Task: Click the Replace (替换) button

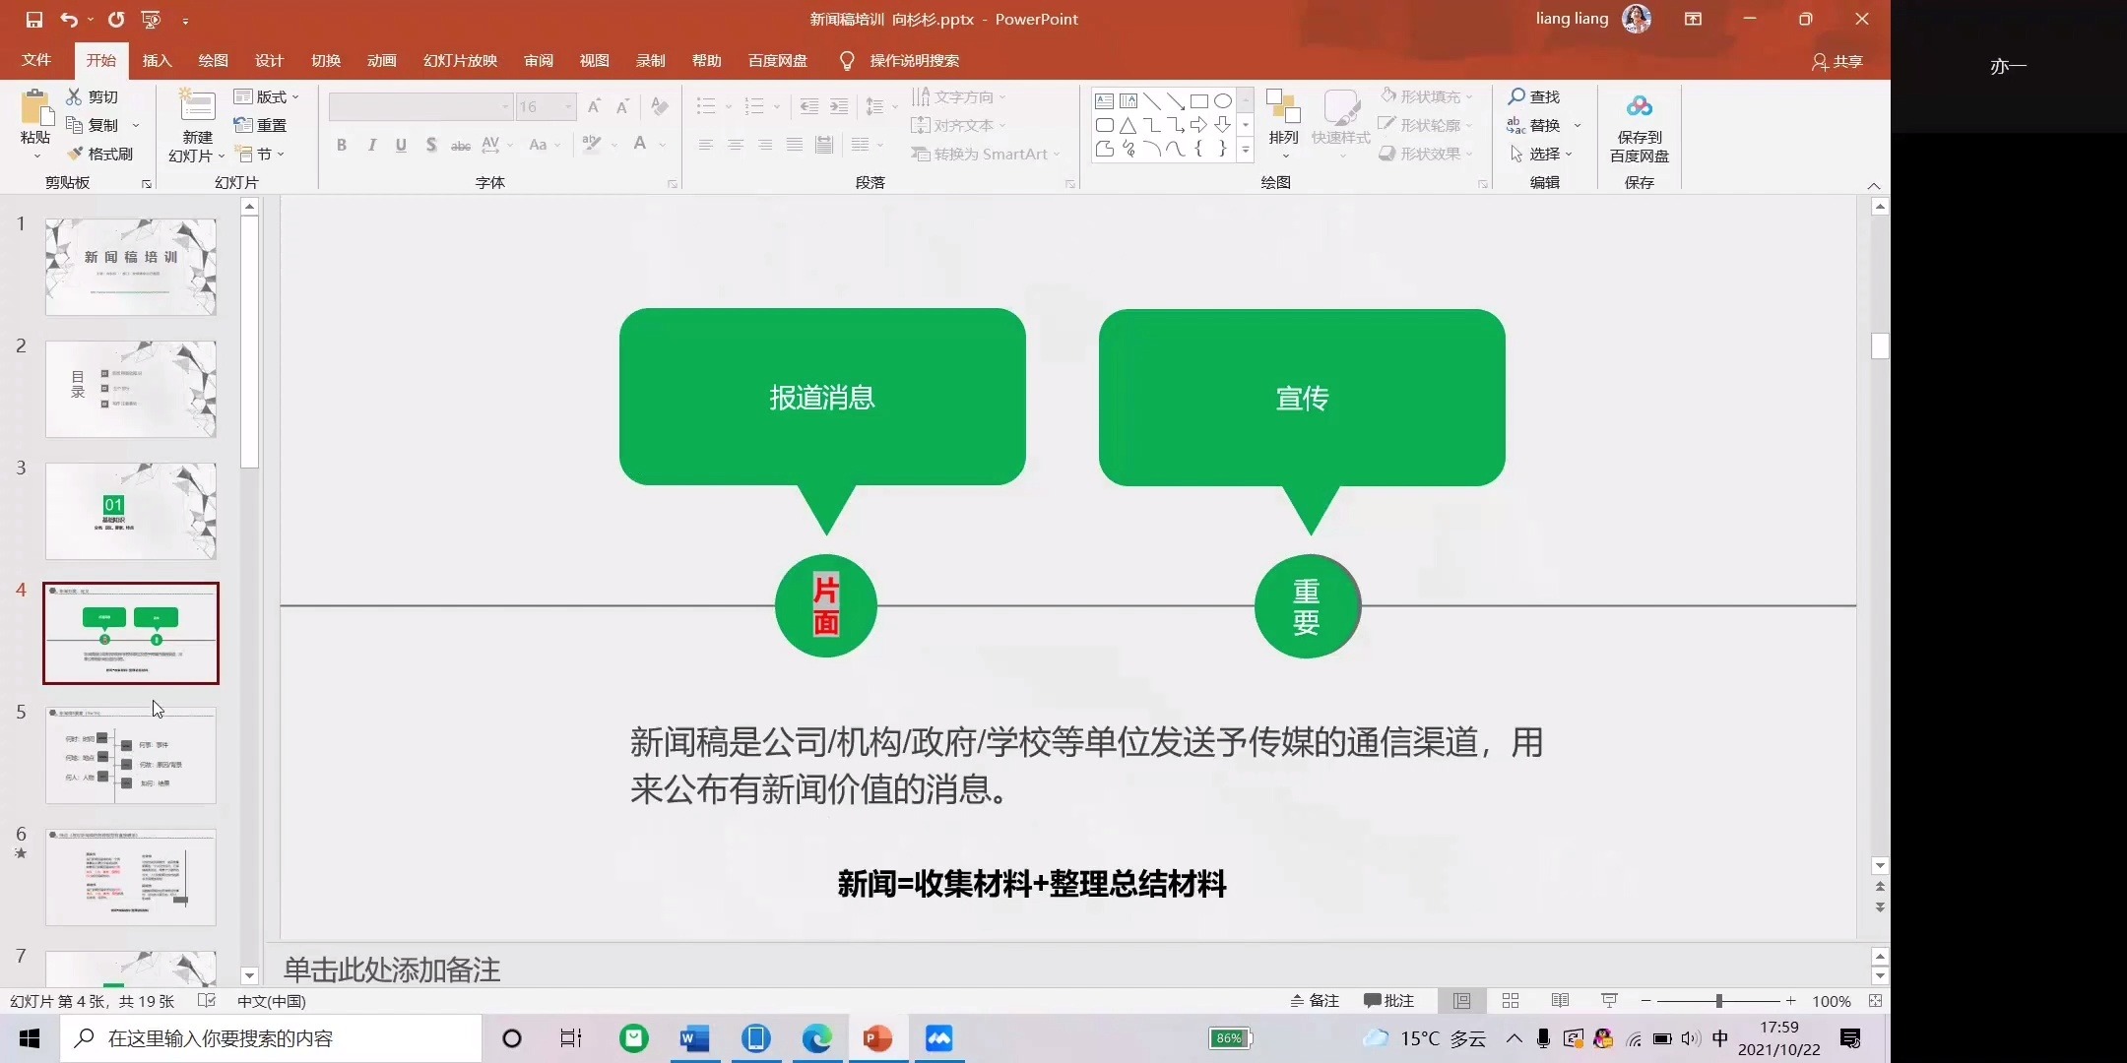Action: (x=1536, y=125)
